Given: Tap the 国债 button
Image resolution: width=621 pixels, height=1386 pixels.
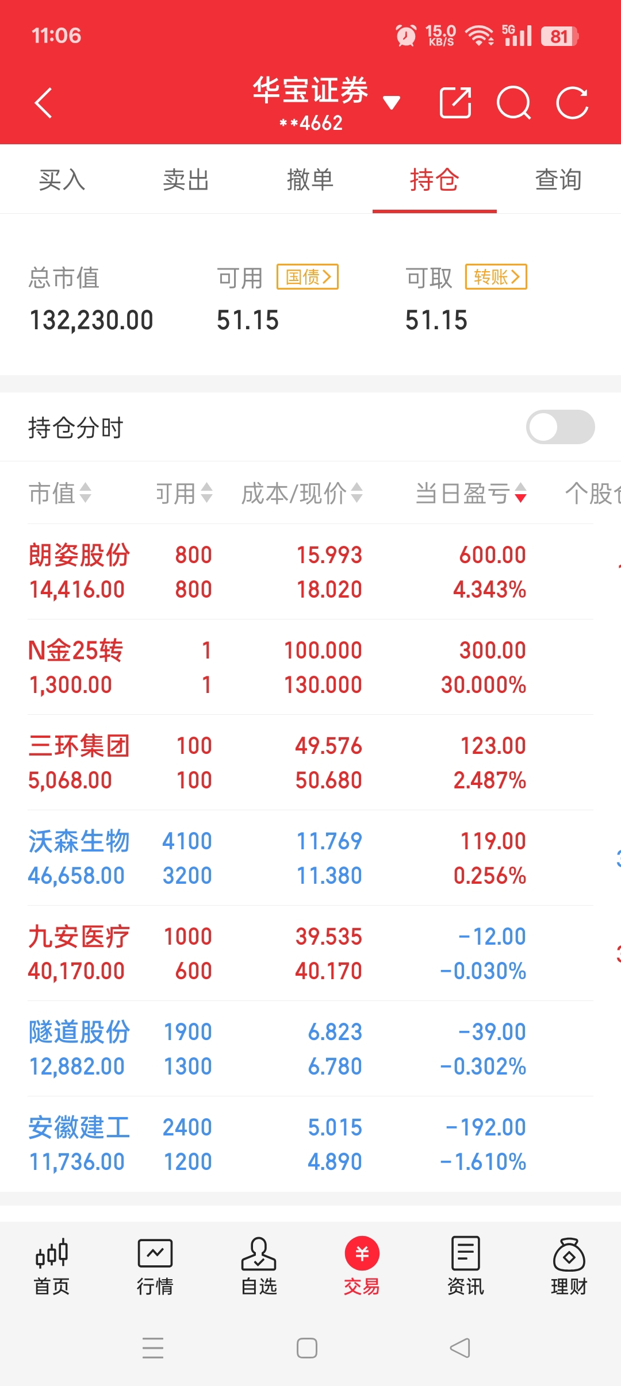Looking at the screenshot, I should 308,277.
